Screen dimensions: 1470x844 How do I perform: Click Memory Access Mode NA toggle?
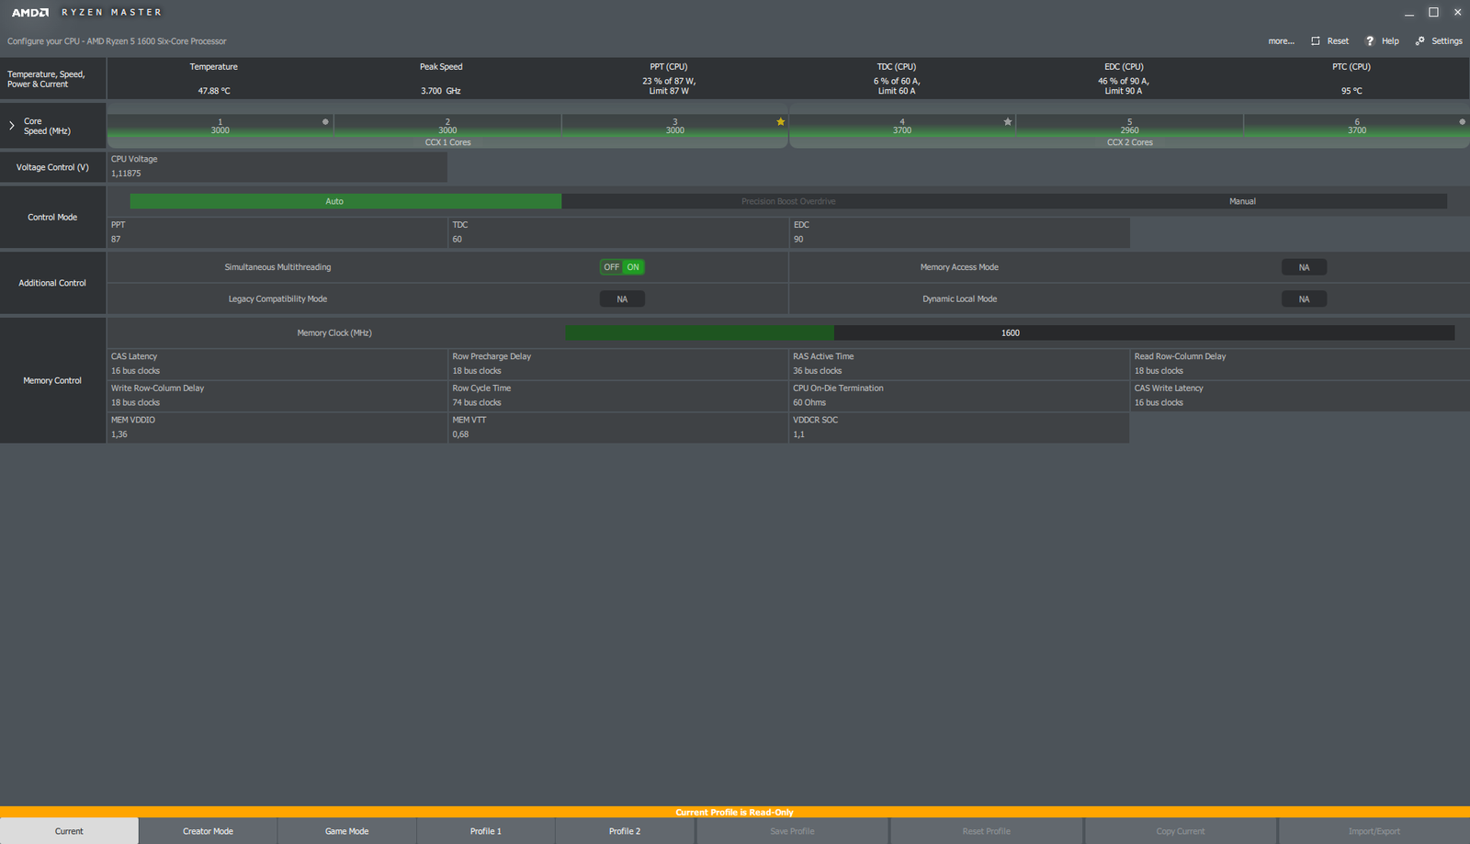[x=1304, y=267]
